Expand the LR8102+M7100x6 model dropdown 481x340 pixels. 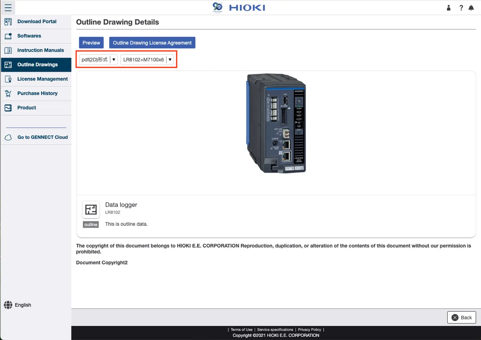(x=147, y=60)
